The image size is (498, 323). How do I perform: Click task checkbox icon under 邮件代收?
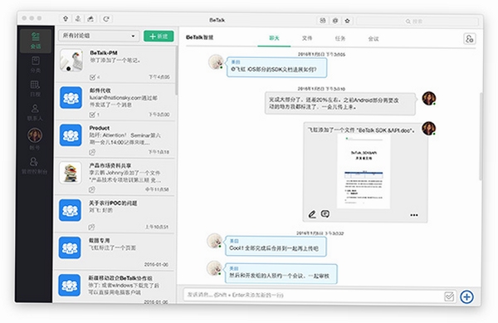point(92,115)
